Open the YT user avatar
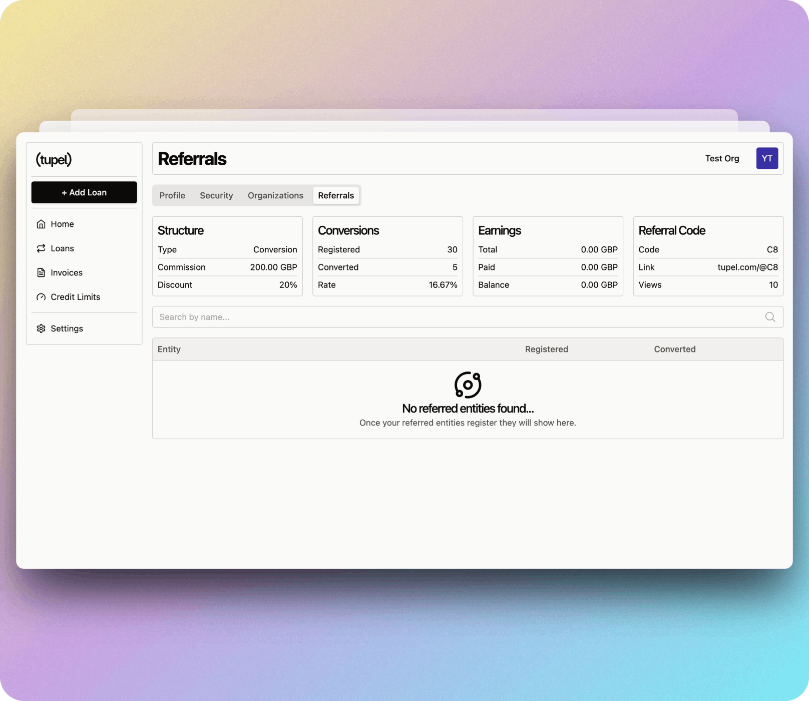This screenshot has height=701, width=809. click(766, 158)
